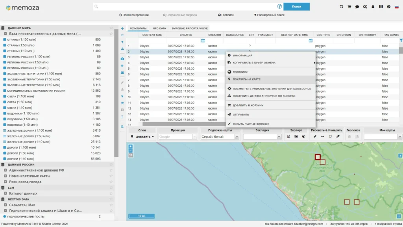Viewport: 403px width, 227px height.
Task: Open the chat bubble icon
Action: click(x=357, y=7)
